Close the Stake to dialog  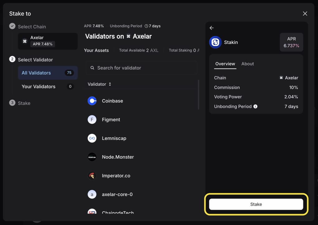coord(305,14)
